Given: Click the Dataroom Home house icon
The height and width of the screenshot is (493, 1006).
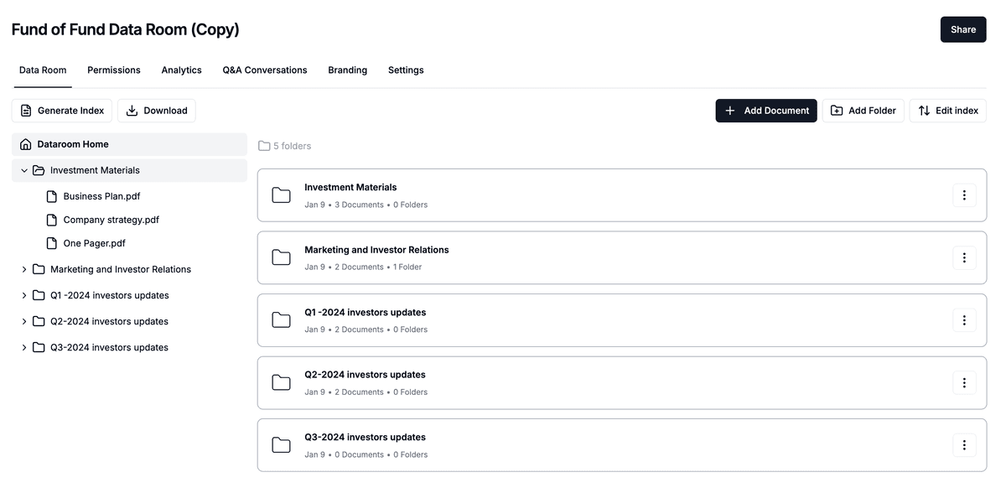Looking at the screenshot, I should tap(26, 144).
